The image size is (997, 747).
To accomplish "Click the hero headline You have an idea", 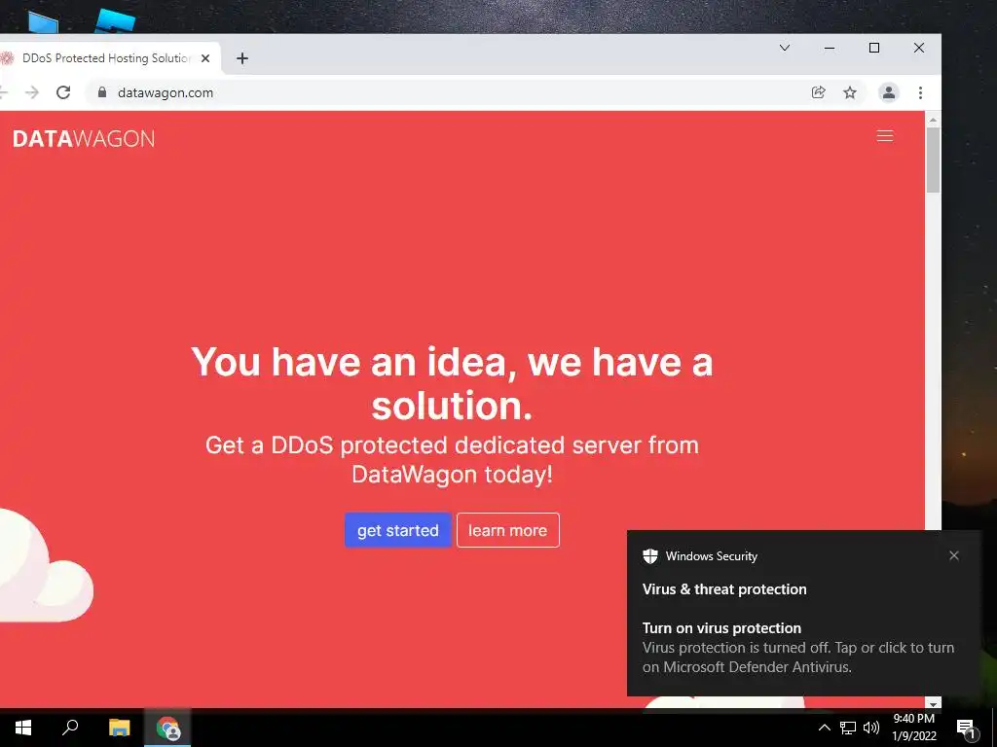I will (x=452, y=383).
